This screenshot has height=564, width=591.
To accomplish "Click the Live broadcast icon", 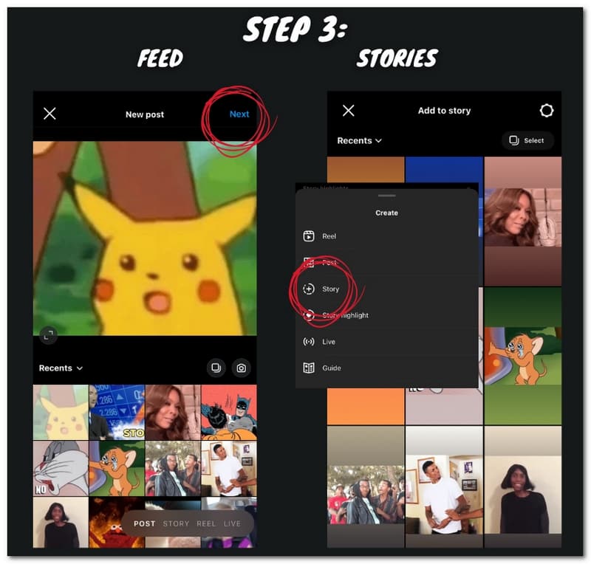I will point(309,342).
